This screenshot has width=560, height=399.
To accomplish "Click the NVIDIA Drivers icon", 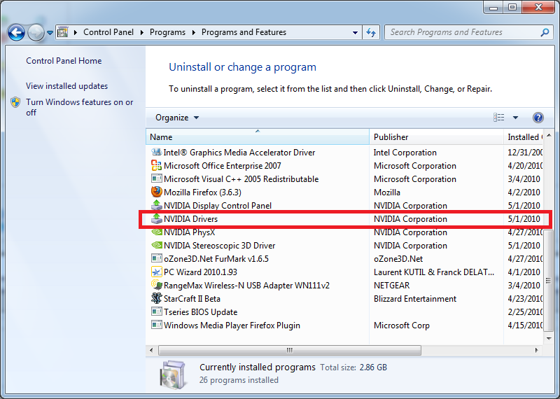I will (156, 218).
